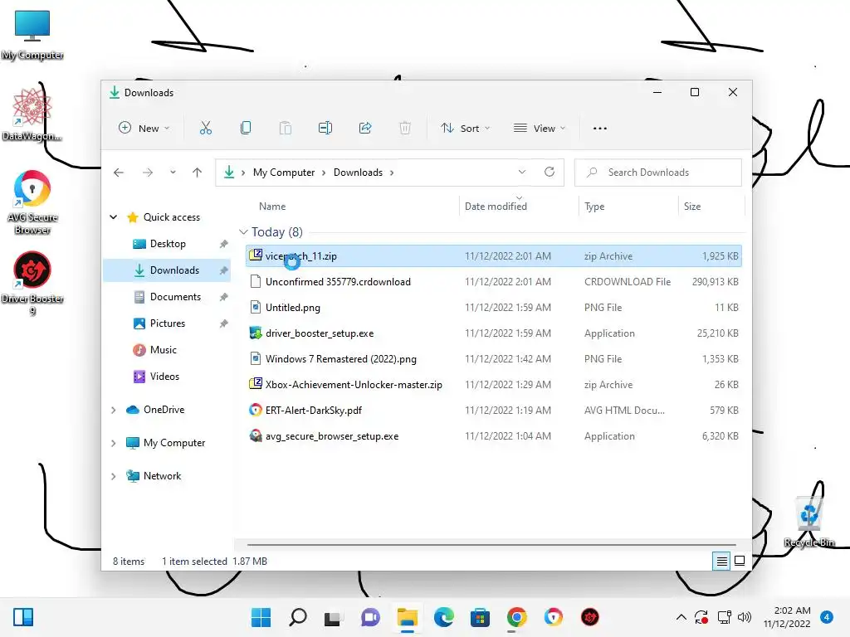
Task: Collapse the Quick access tree node
Action: click(x=113, y=216)
